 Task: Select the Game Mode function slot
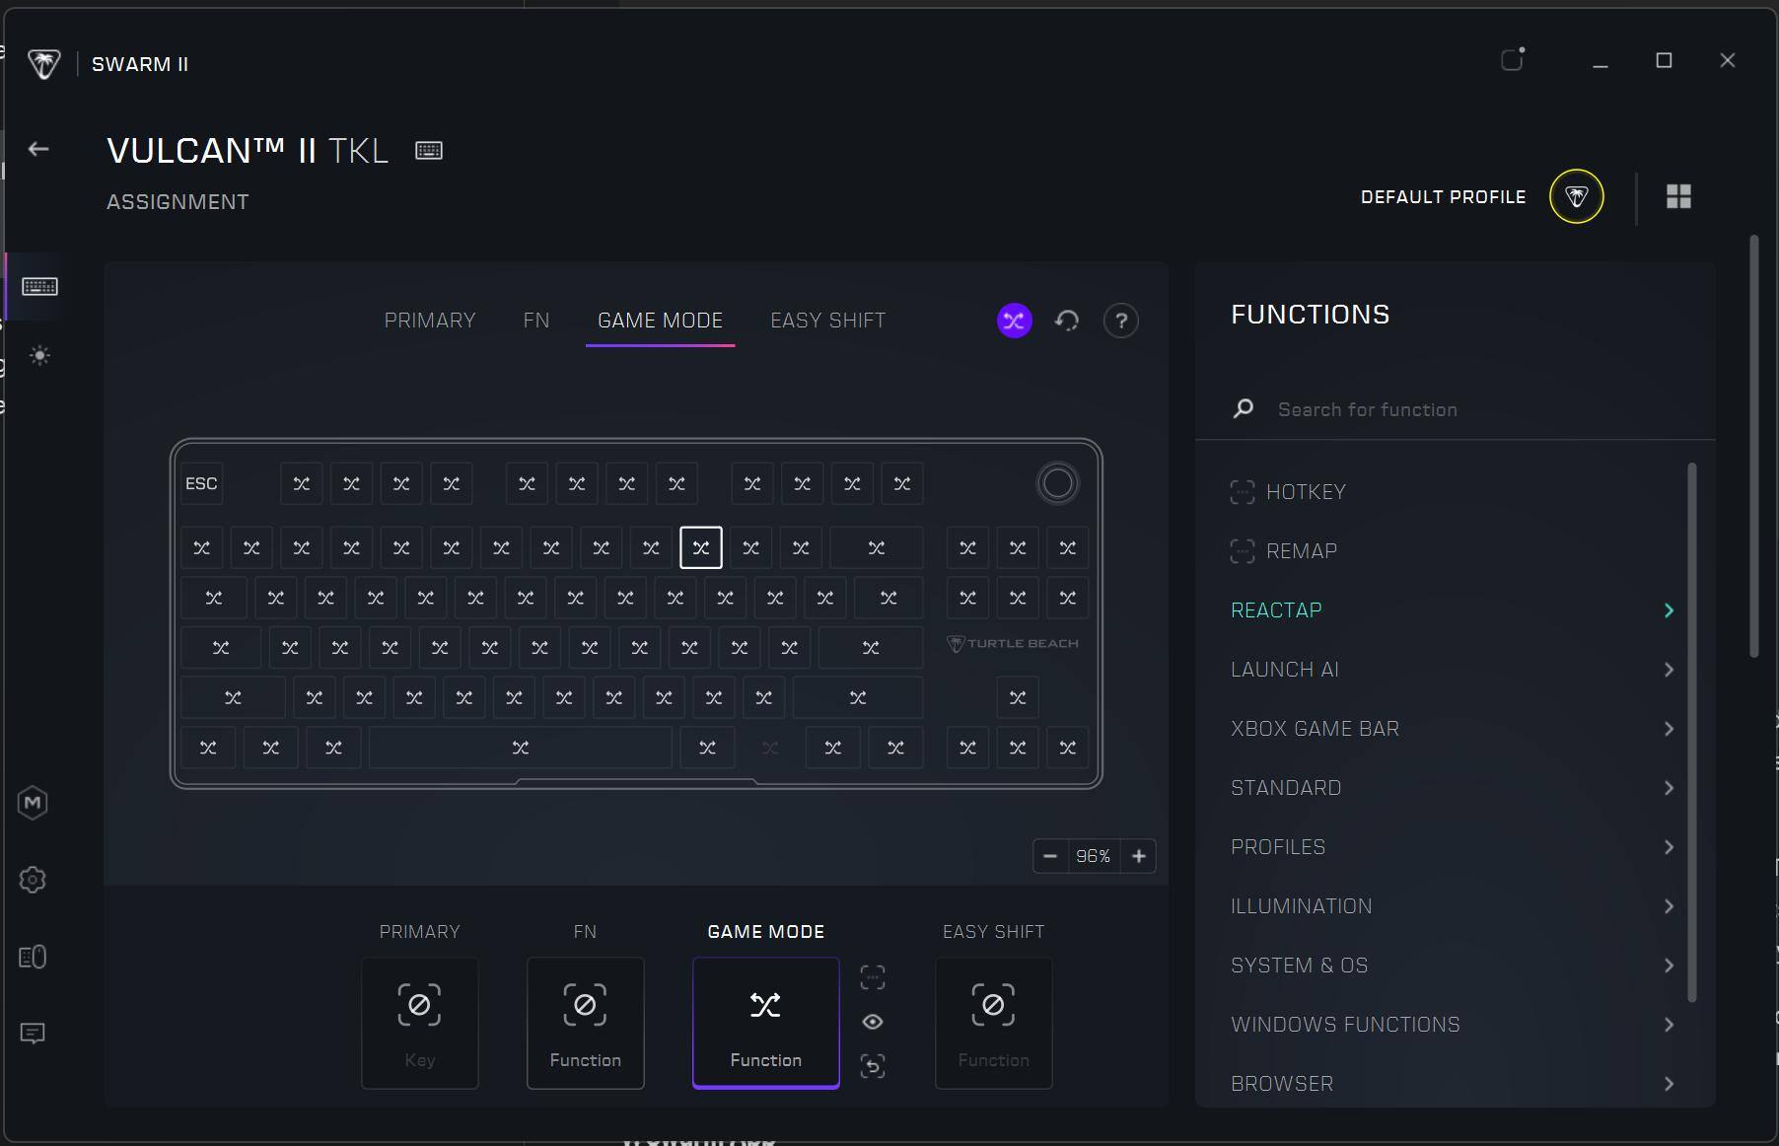(765, 1023)
